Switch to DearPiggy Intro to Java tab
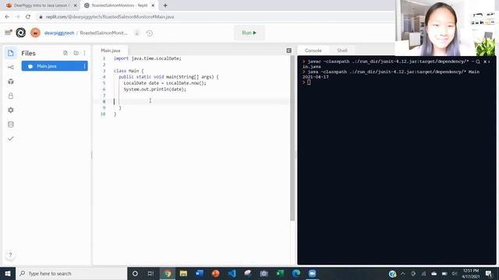The image size is (499, 280). coord(41,5)
